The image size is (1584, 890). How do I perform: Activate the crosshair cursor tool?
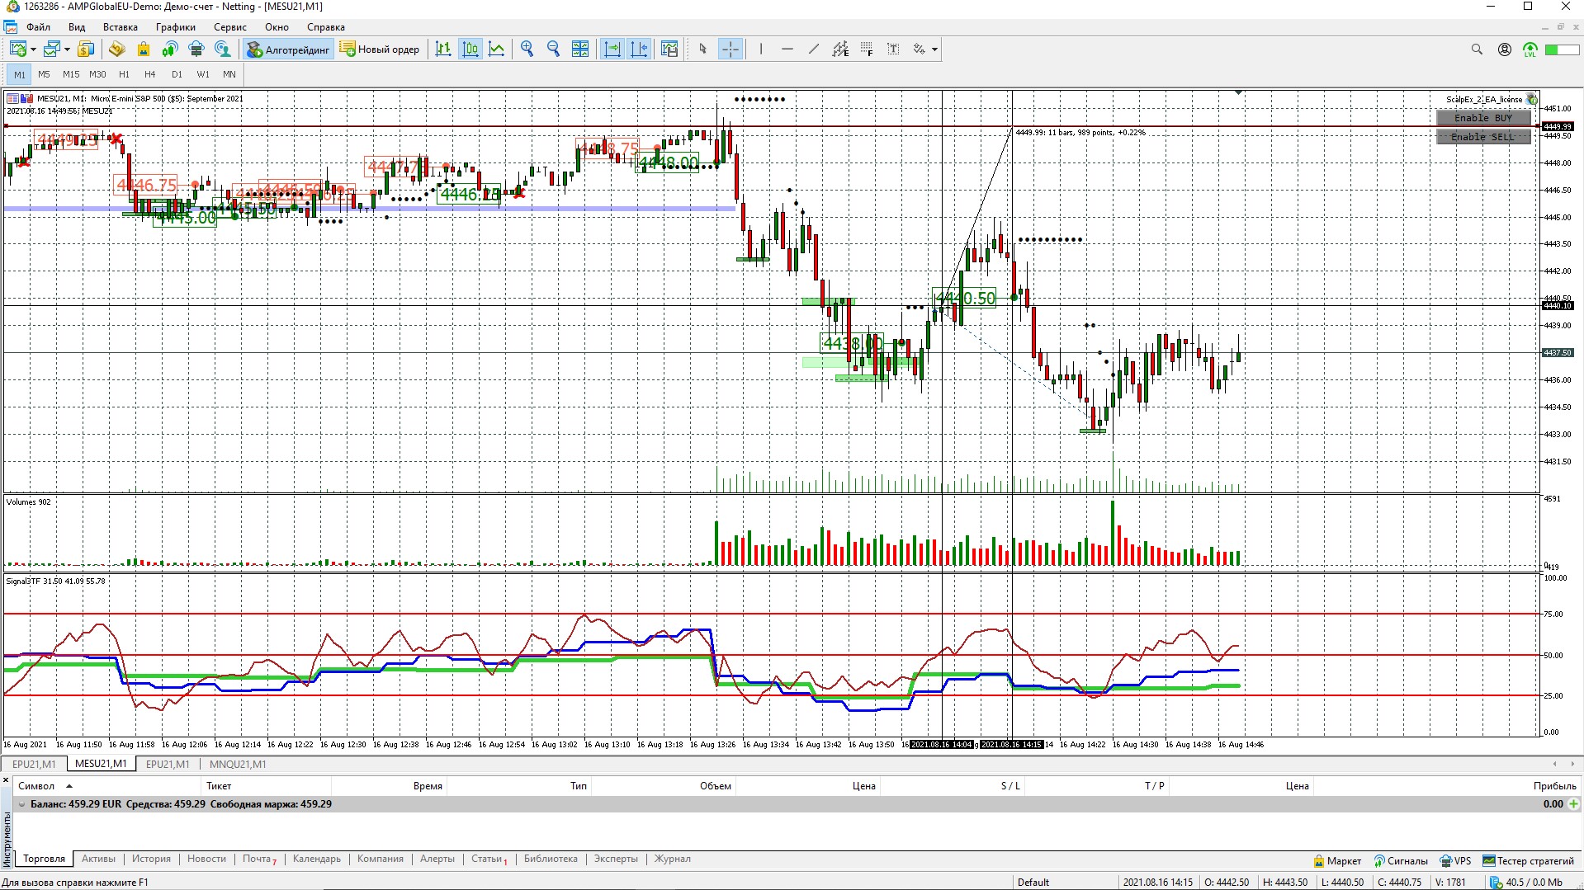point(731,49)
